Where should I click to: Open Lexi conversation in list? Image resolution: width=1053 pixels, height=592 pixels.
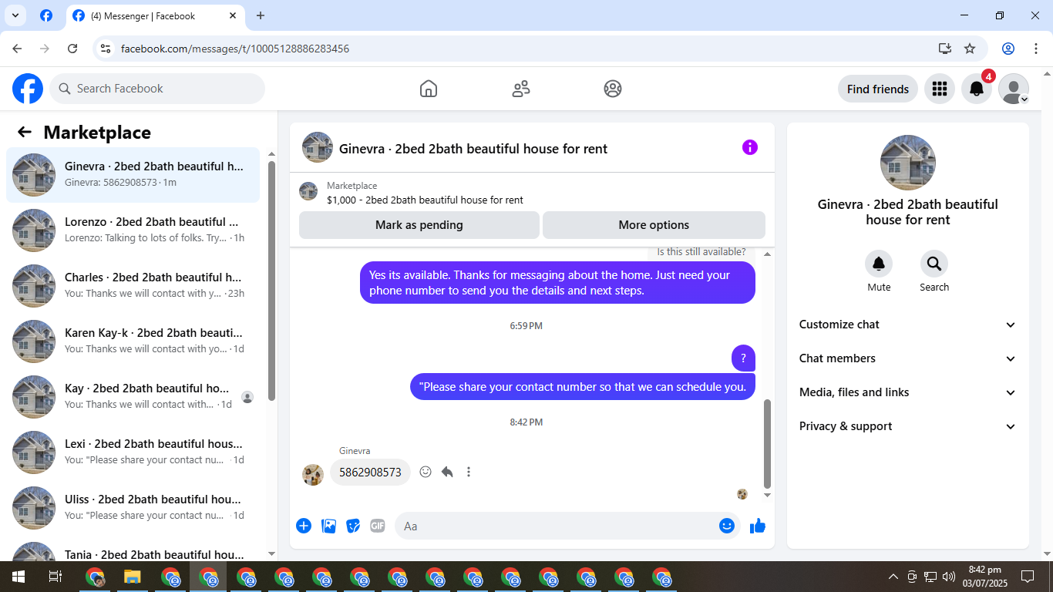pyautogui.click(x=133, y=452)
